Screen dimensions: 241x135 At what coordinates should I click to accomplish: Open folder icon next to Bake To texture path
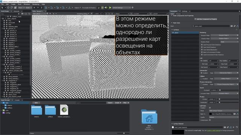click(x=234, y=114)
